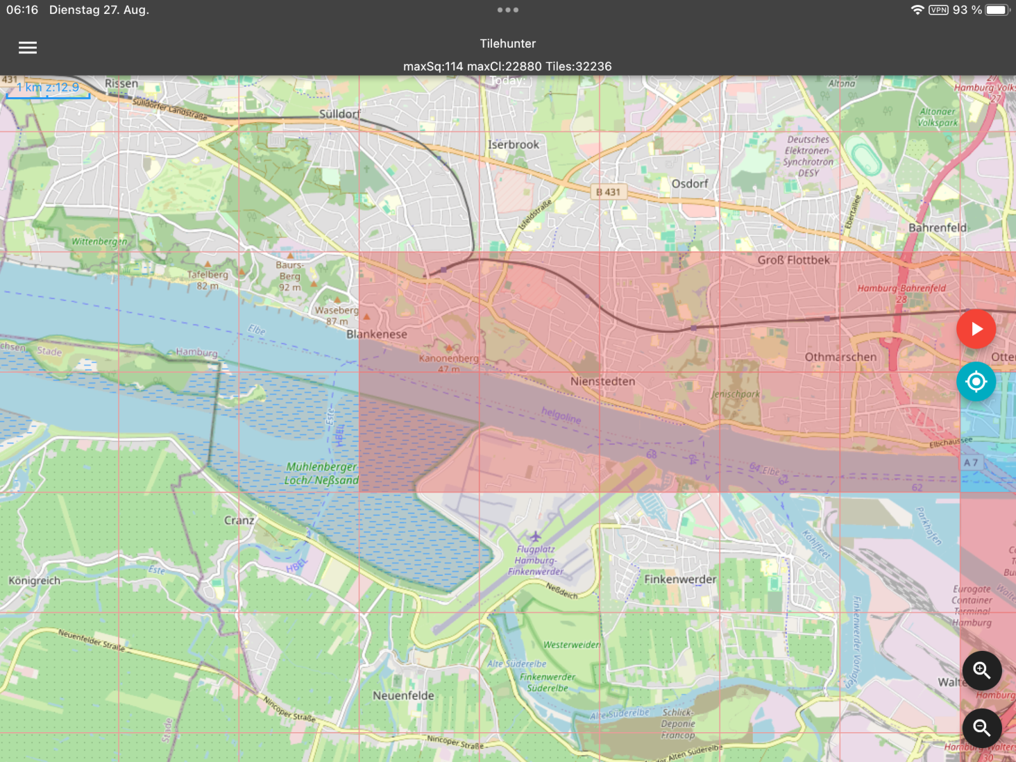Tap the map scale bar showing 1 km
Screen dimensions: 1016x762
click(48, 89)
